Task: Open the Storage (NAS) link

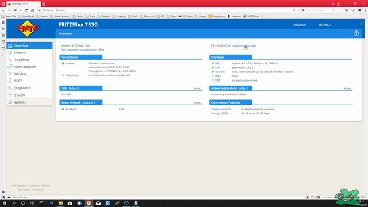Action: 219,113
